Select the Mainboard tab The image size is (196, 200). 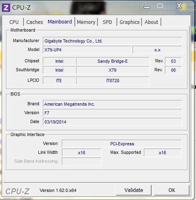point(60,21)
